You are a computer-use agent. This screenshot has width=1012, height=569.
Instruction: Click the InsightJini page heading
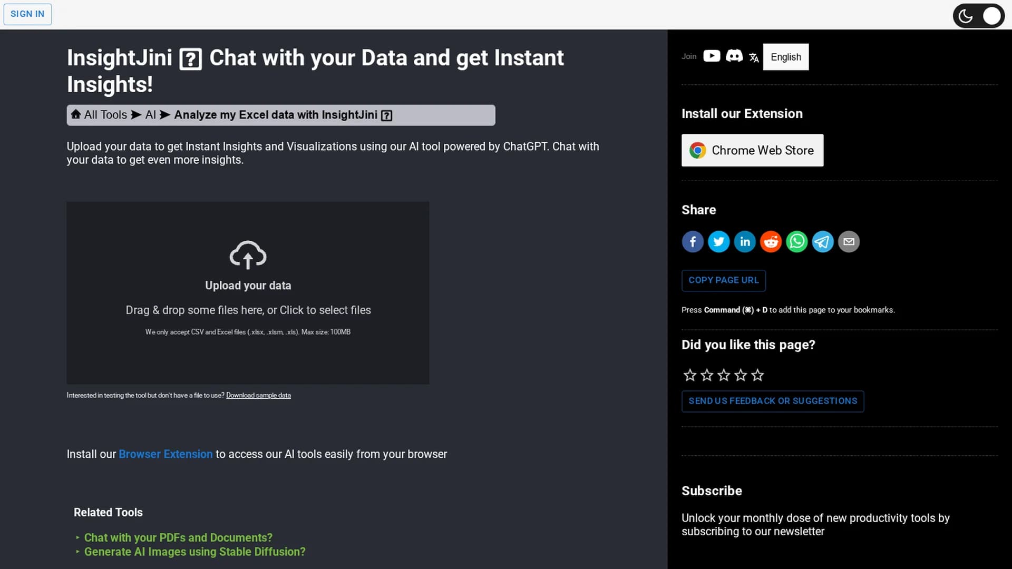pyautogui.click(x=315, y=71)
